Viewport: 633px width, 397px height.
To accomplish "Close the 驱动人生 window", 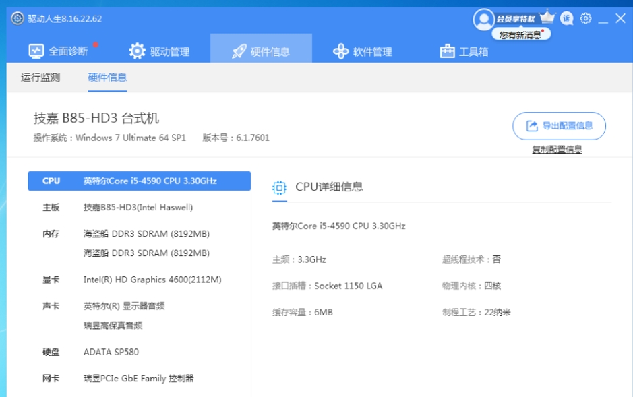I will pos(620,19).
